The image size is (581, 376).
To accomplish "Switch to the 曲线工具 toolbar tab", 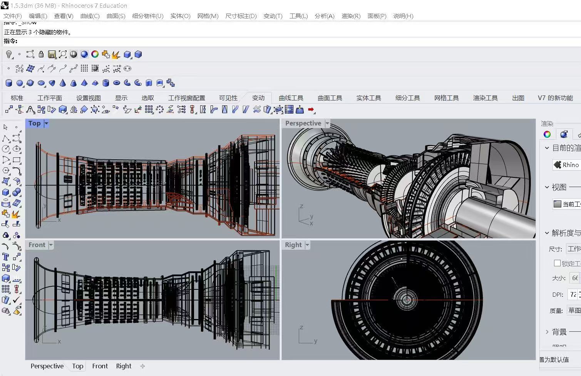I will pos(291,98).
